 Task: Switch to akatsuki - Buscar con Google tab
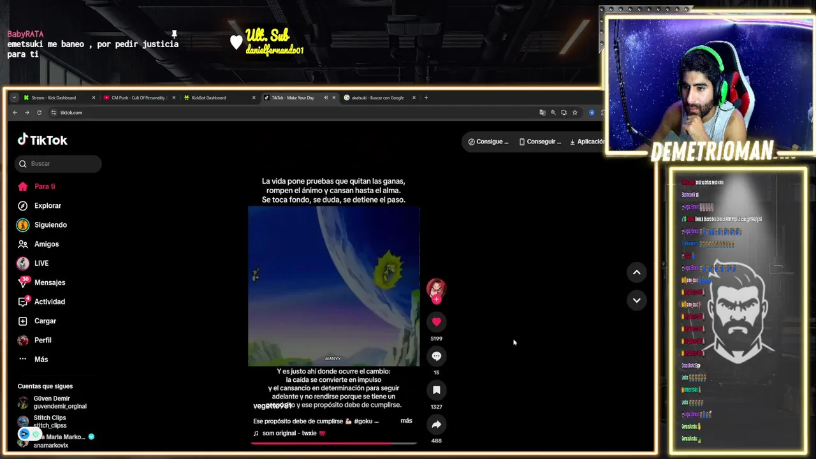pyautogui.click(x=377, y=98)
